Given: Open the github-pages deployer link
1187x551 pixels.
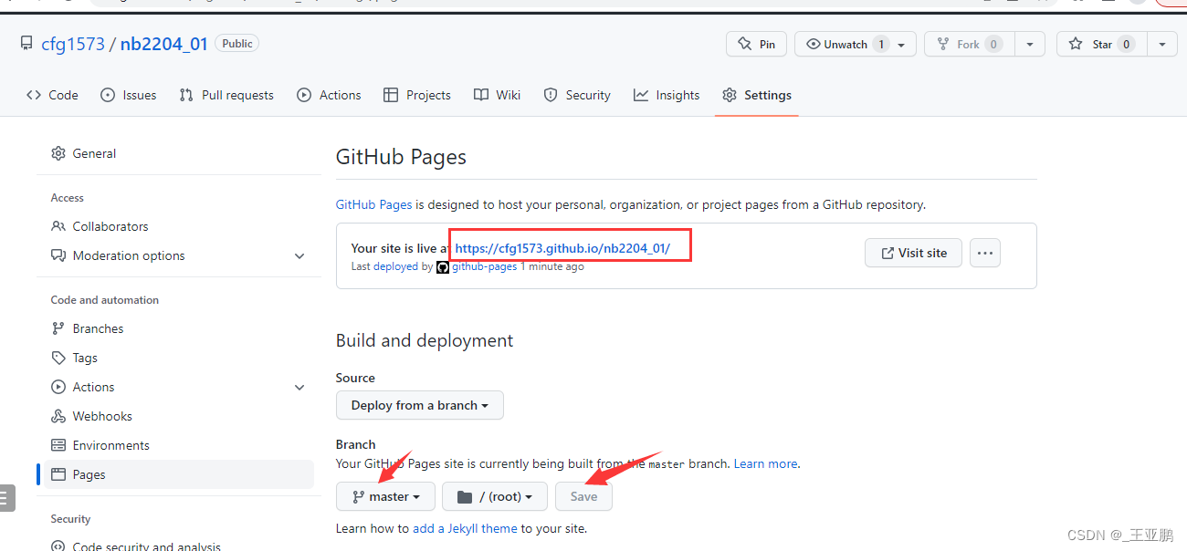Looking at the screenshot, I should [485, 266].
